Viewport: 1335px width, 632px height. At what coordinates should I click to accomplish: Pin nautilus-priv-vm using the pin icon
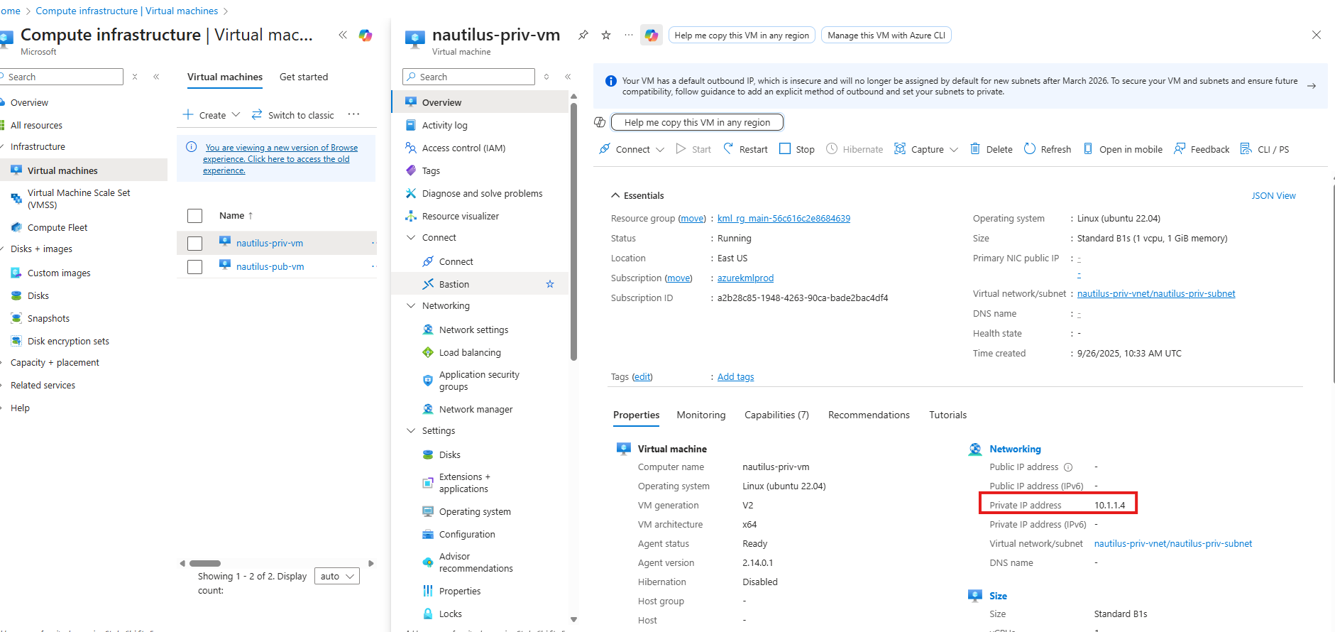tap(583, 35)
